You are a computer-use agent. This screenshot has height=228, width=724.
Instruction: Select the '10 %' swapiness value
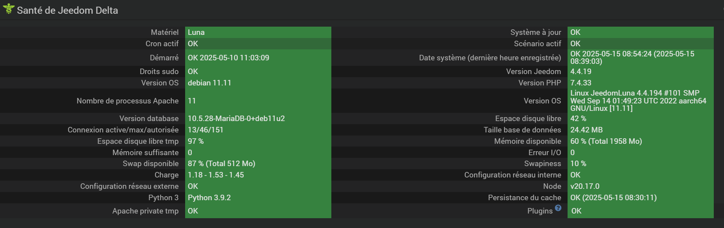[578, 163]
